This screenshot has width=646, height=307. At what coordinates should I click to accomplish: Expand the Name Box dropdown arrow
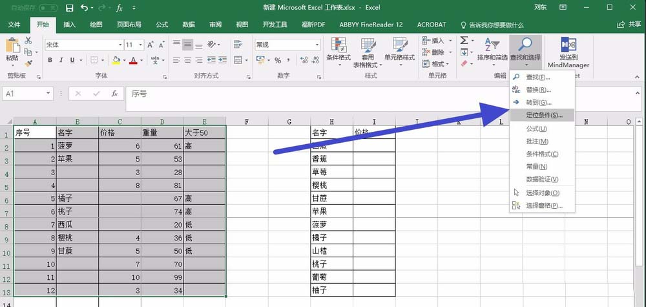point(48,94)
